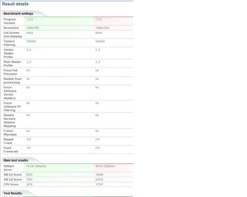Viewport: 247px width, 197px height.
Task: Click the green-column Fixed Framerate Off value
Action: [29, 148]
